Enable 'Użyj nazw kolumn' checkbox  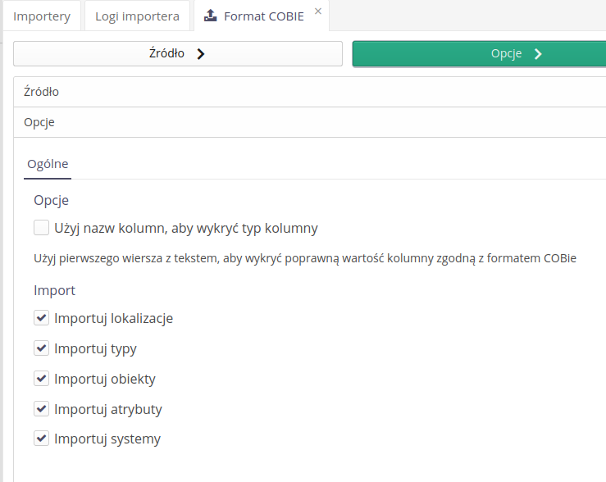pos(42,228)
